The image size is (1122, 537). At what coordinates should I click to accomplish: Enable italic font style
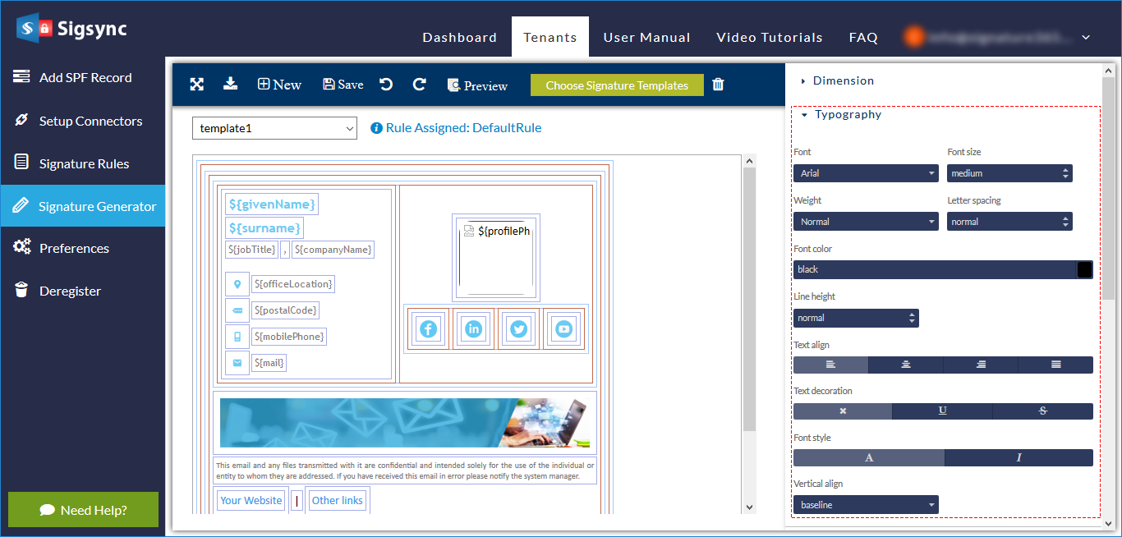tap(1019, 458)
